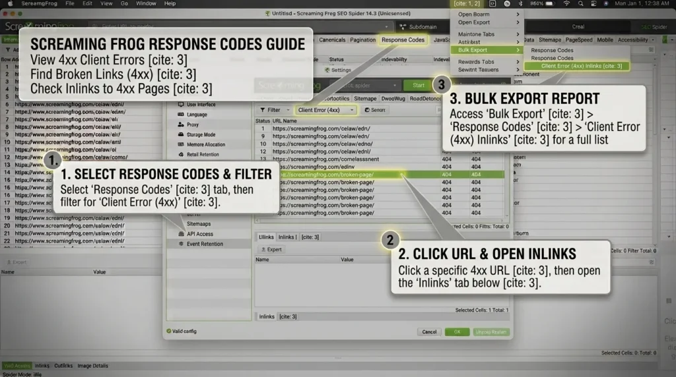Select the Response Codes tab in tab bar
676x377 pixels.
click(x=403, y=40)
